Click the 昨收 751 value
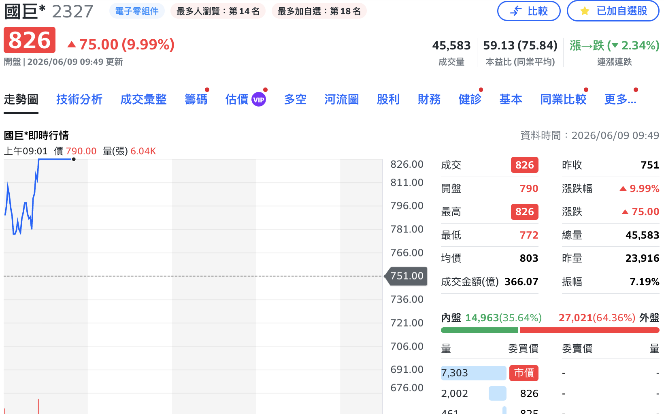Screen dimensions: 664x414 [x=650, y=165]
